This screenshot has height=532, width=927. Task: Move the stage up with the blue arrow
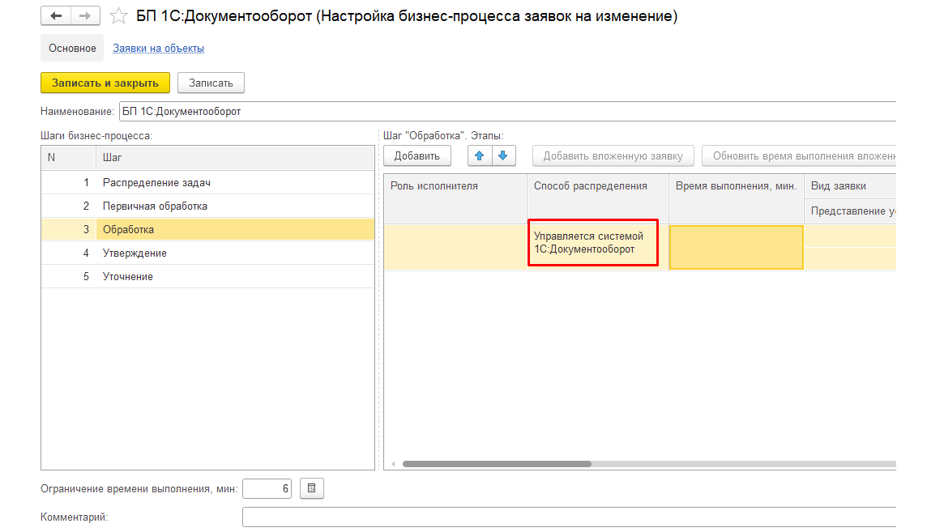click(x=480, y=156)
